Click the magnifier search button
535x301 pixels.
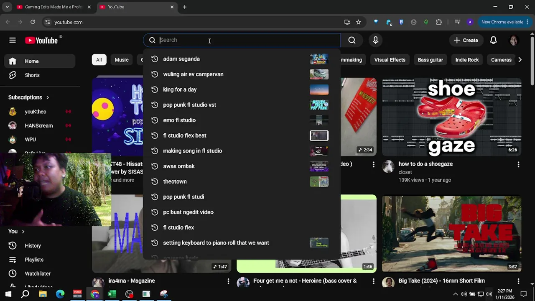pos(352,40)
